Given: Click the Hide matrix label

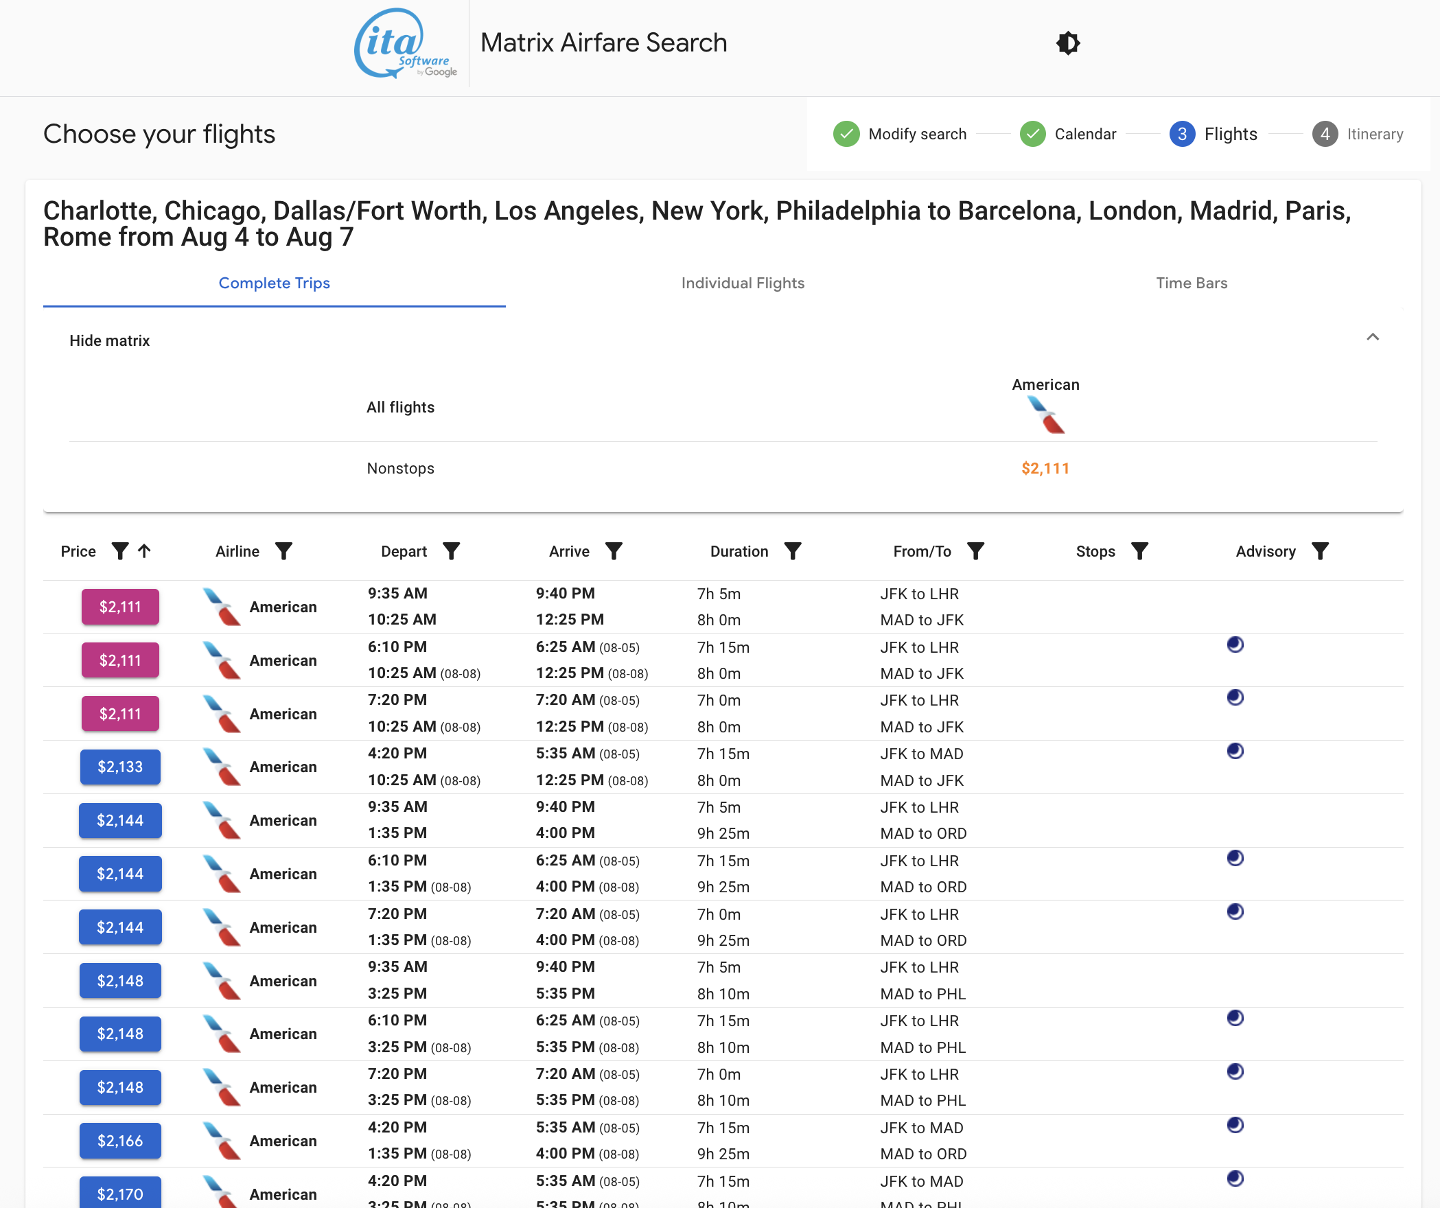Looking at the screenshot, I should coord(110,340).
